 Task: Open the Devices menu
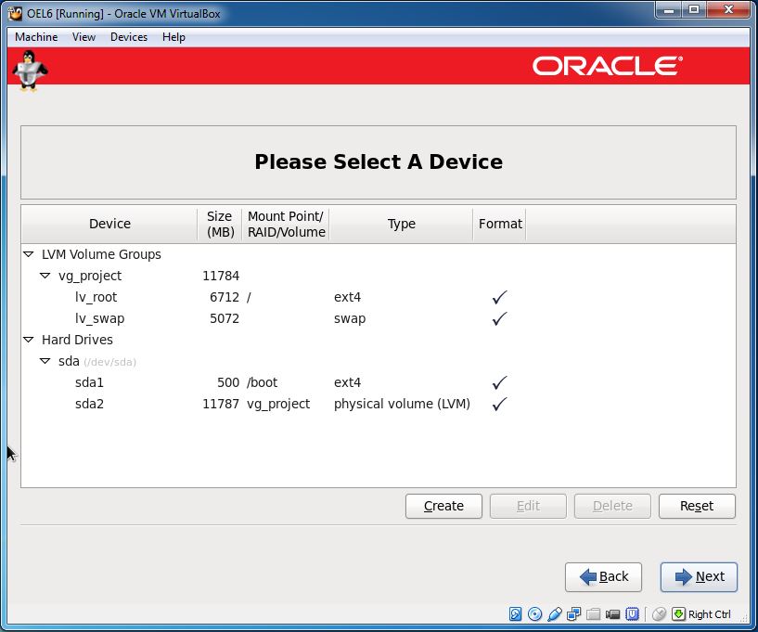(128, 37)
